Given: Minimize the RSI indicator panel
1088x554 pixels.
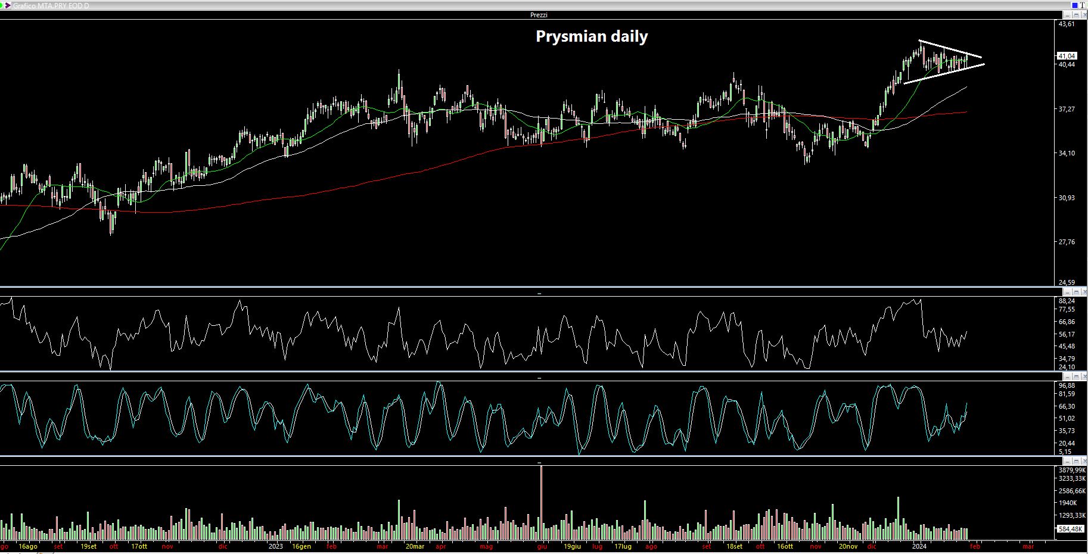Looking at the screenshot, I should tap(1068, 292).
